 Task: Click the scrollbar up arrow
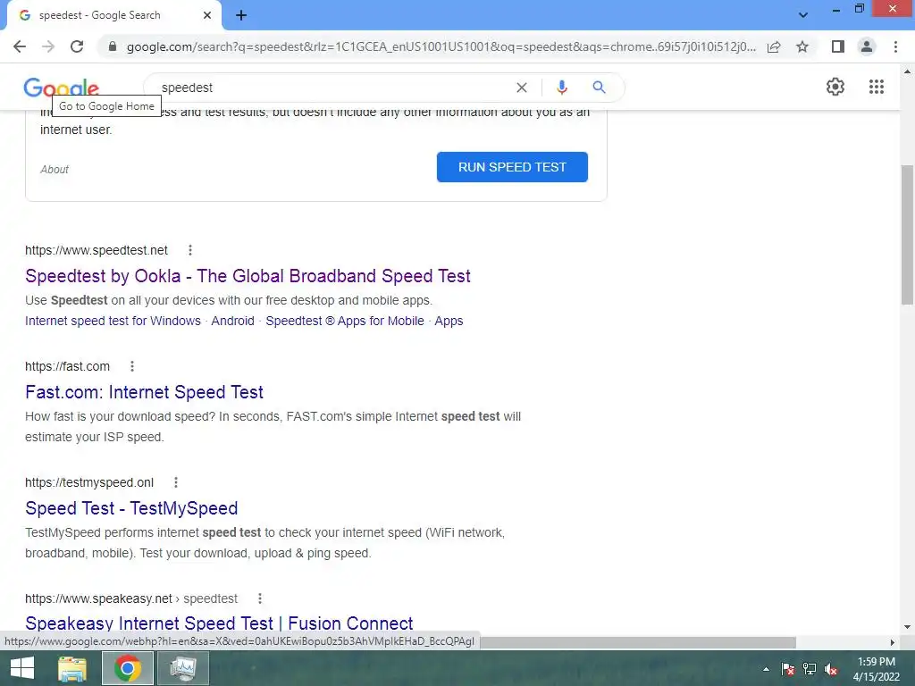point(907,71)
